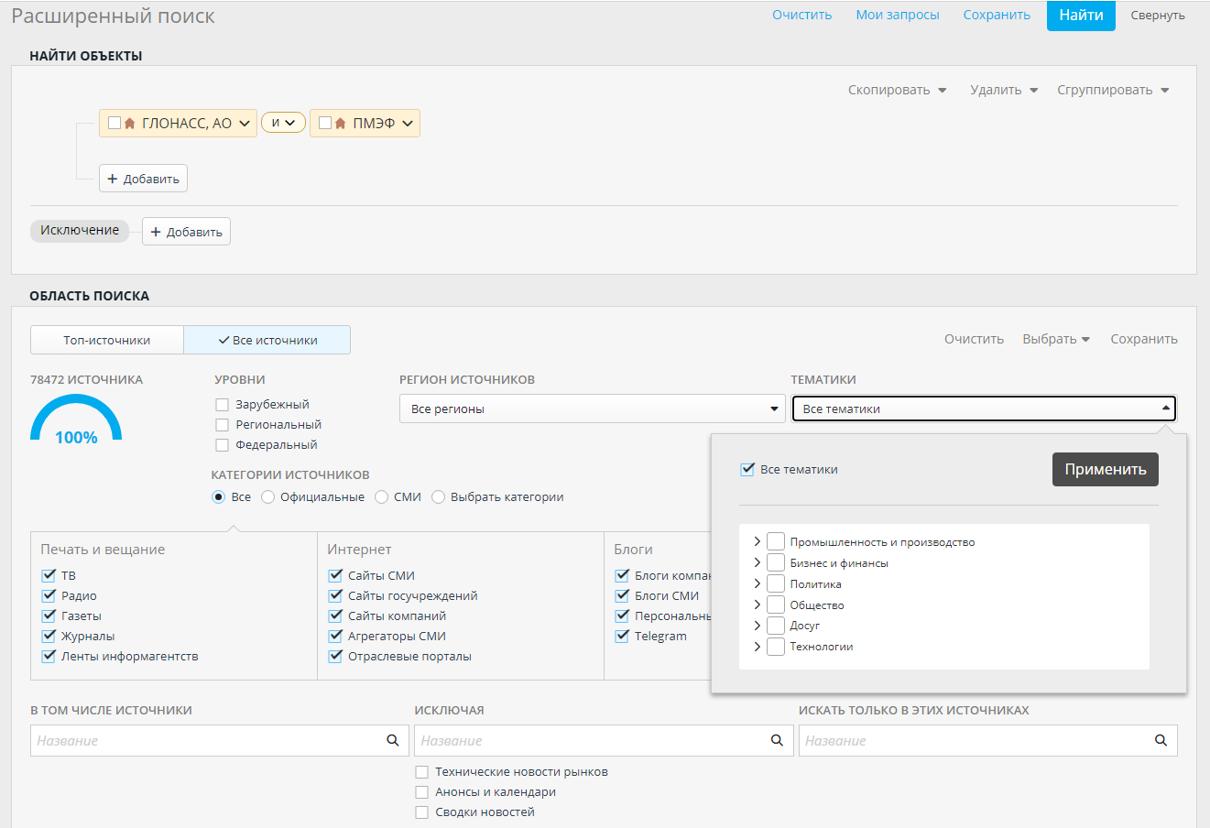Uncheck Сайты компаний checkbox

coord(336,616)
